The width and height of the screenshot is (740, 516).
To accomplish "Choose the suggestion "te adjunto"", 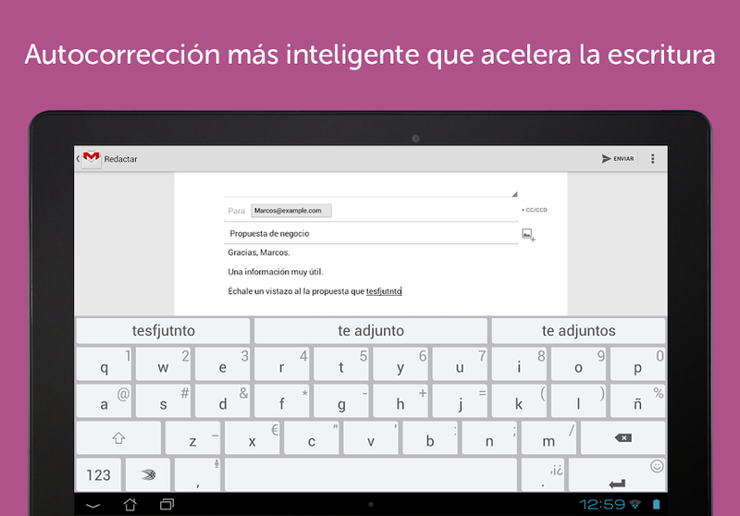I will [x=371, y=331].
